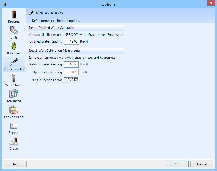Click the Refractometer Reading input field
The image size is (217, 171).
click(71, 65)
